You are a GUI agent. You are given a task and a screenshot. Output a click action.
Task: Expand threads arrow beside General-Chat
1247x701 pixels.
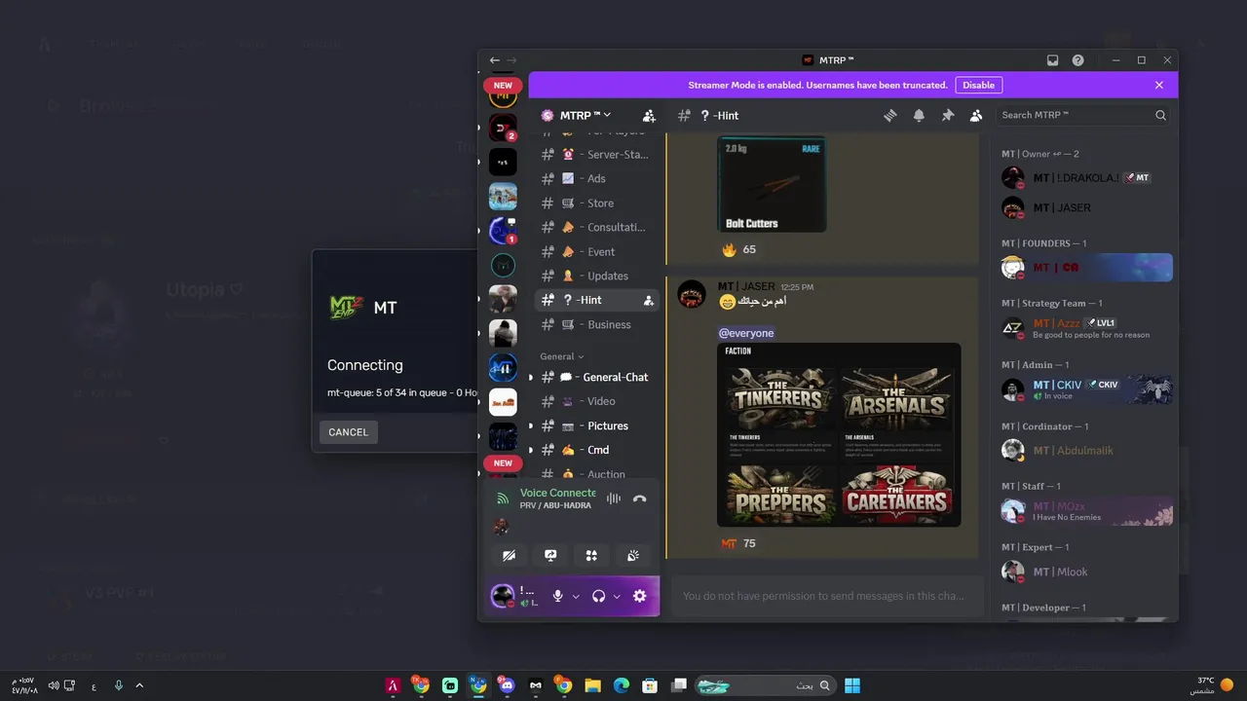click(530, 377)
